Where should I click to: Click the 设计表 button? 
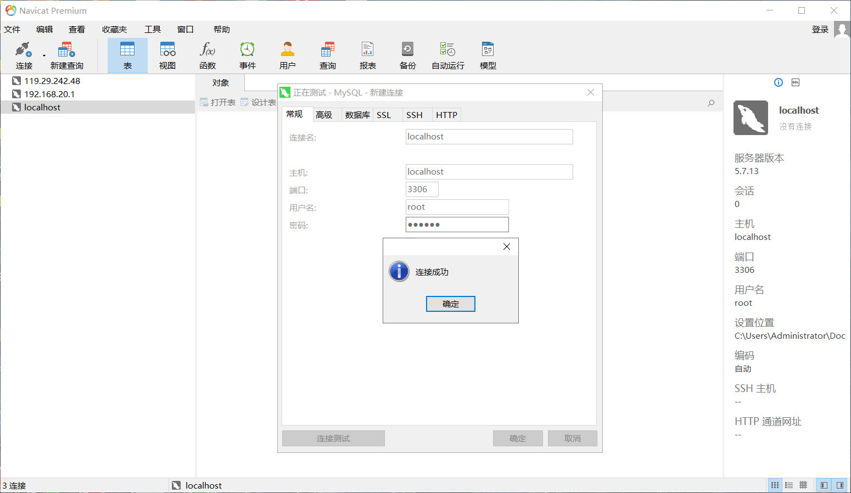pos(259,102)
